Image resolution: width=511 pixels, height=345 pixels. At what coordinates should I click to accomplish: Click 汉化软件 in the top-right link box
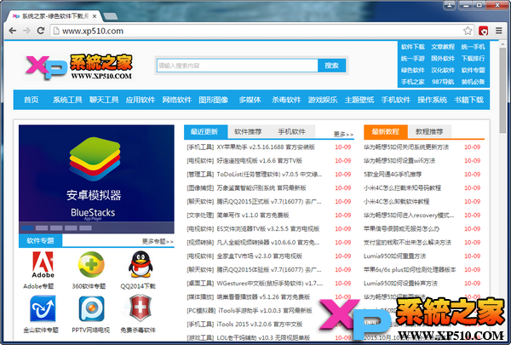coord(443,70)
